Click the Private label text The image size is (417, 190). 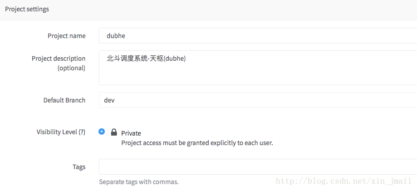(x=131, y=133)
